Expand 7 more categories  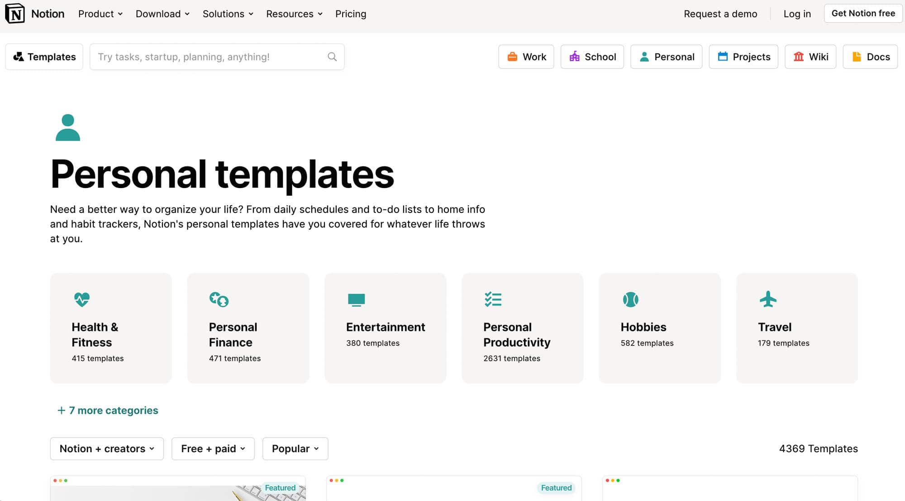[x=108, y=410]
